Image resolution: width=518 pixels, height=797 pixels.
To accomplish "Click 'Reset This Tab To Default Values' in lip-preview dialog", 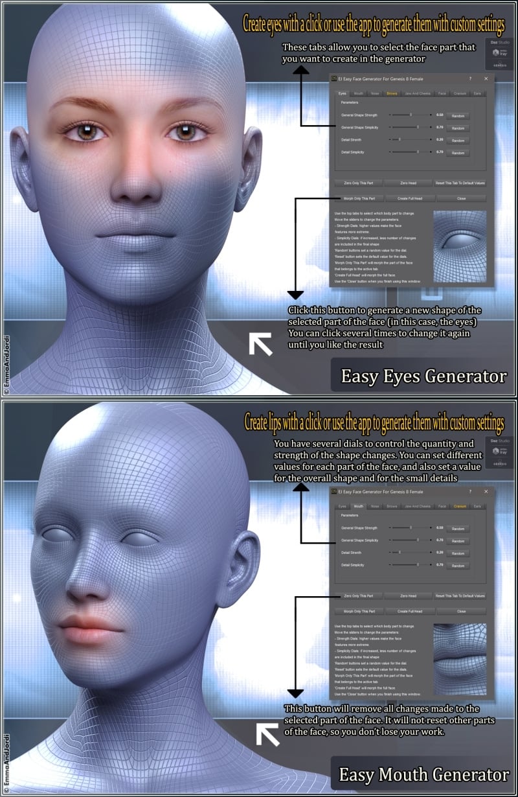I will pos(460,595).
